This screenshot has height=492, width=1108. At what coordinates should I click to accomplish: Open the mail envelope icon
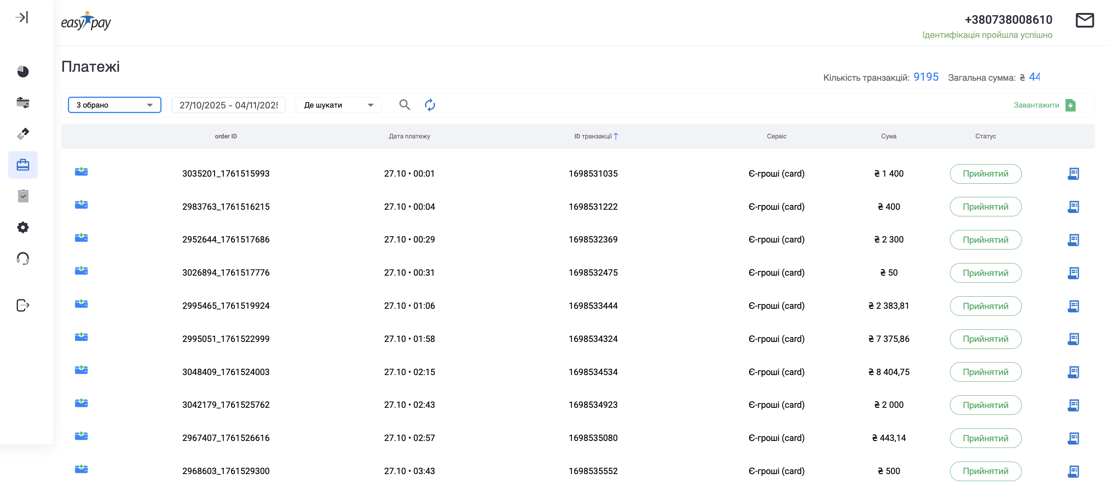tap(1084, 20)
